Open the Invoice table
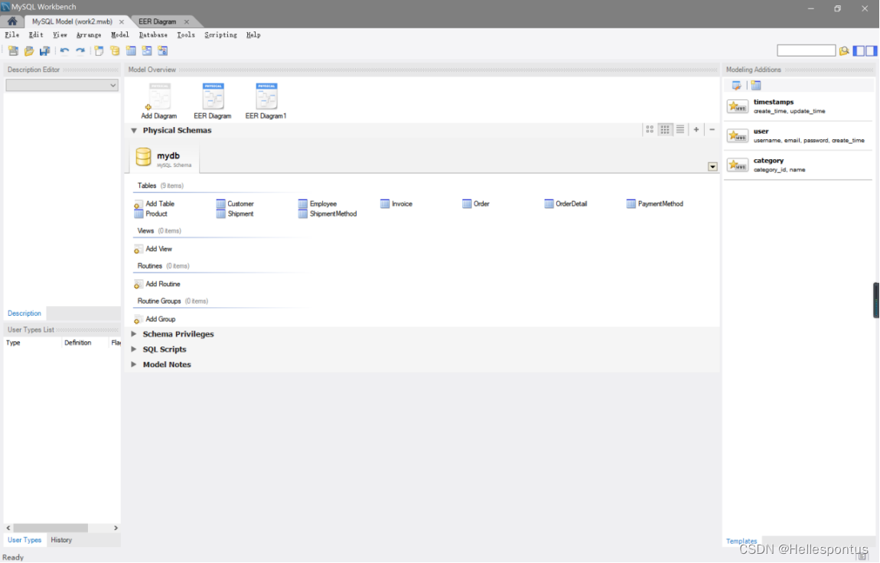 (x=396, y=203)
